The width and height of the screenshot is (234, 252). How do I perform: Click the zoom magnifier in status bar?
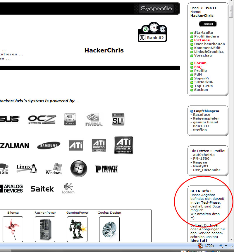coord(221,246)
